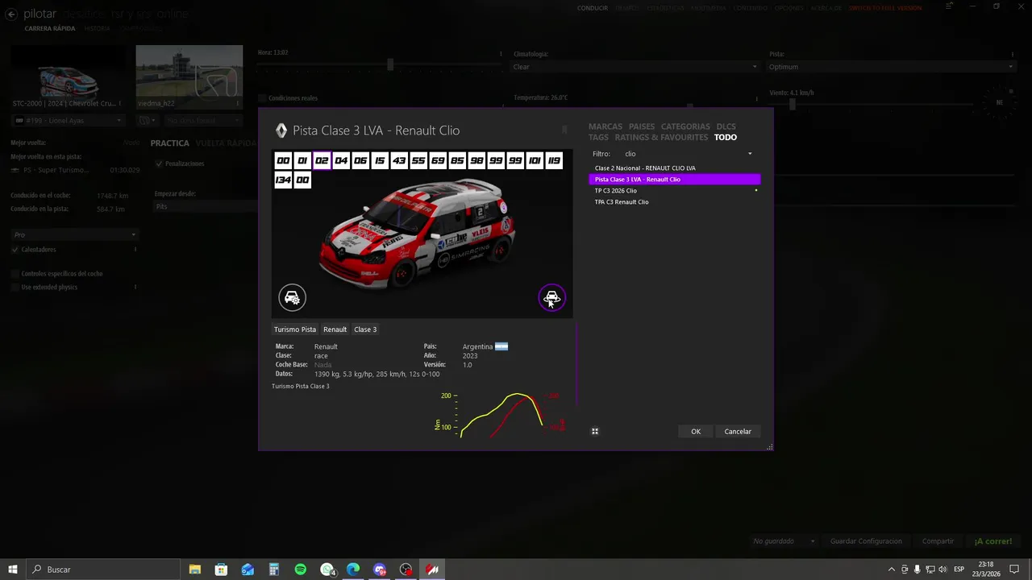This screenshot has width=1032, height=580.
Task: Select skin number 69
Action: pos(438,160)
